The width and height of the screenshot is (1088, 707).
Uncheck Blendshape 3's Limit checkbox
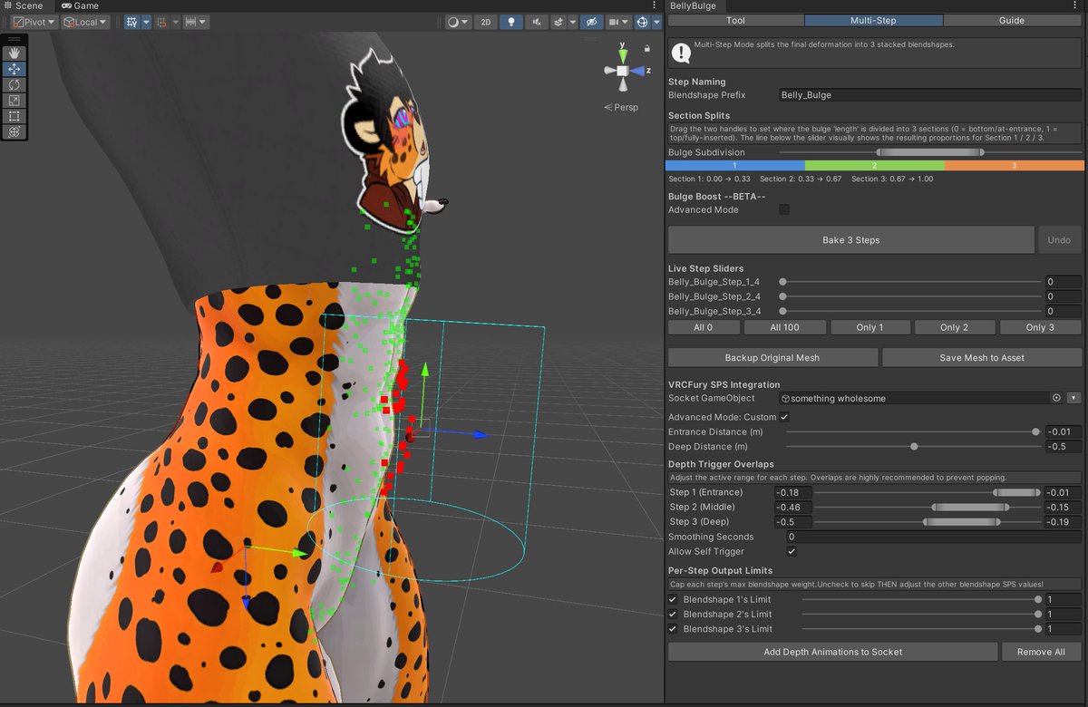[x=673, y=629]
